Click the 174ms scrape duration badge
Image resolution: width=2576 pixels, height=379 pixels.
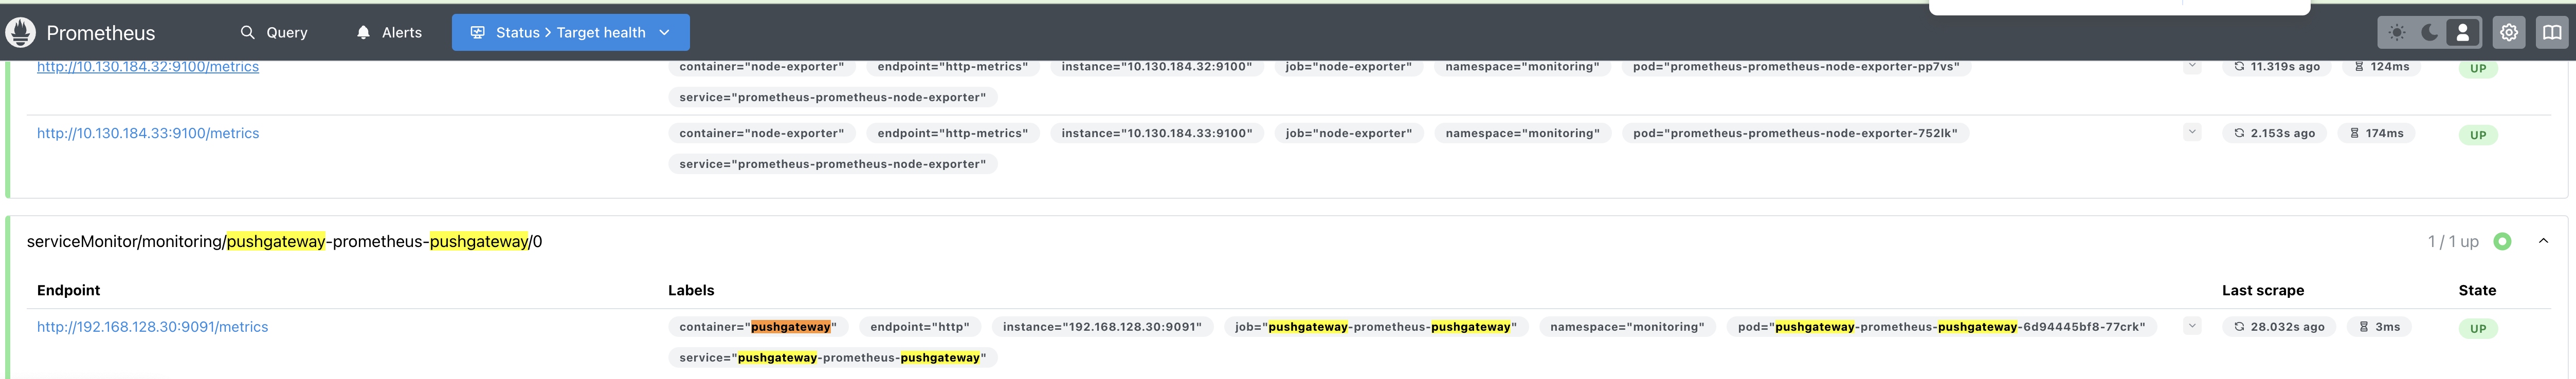coord(2376,133)
